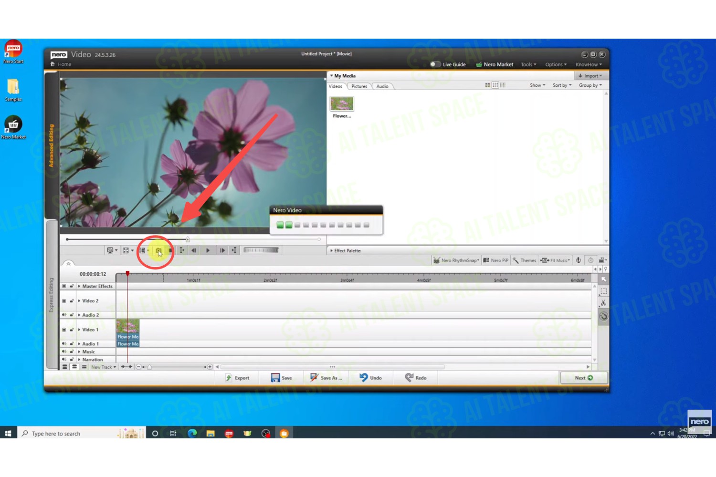Mute the Audio 1 track

[x=64, y=344]
